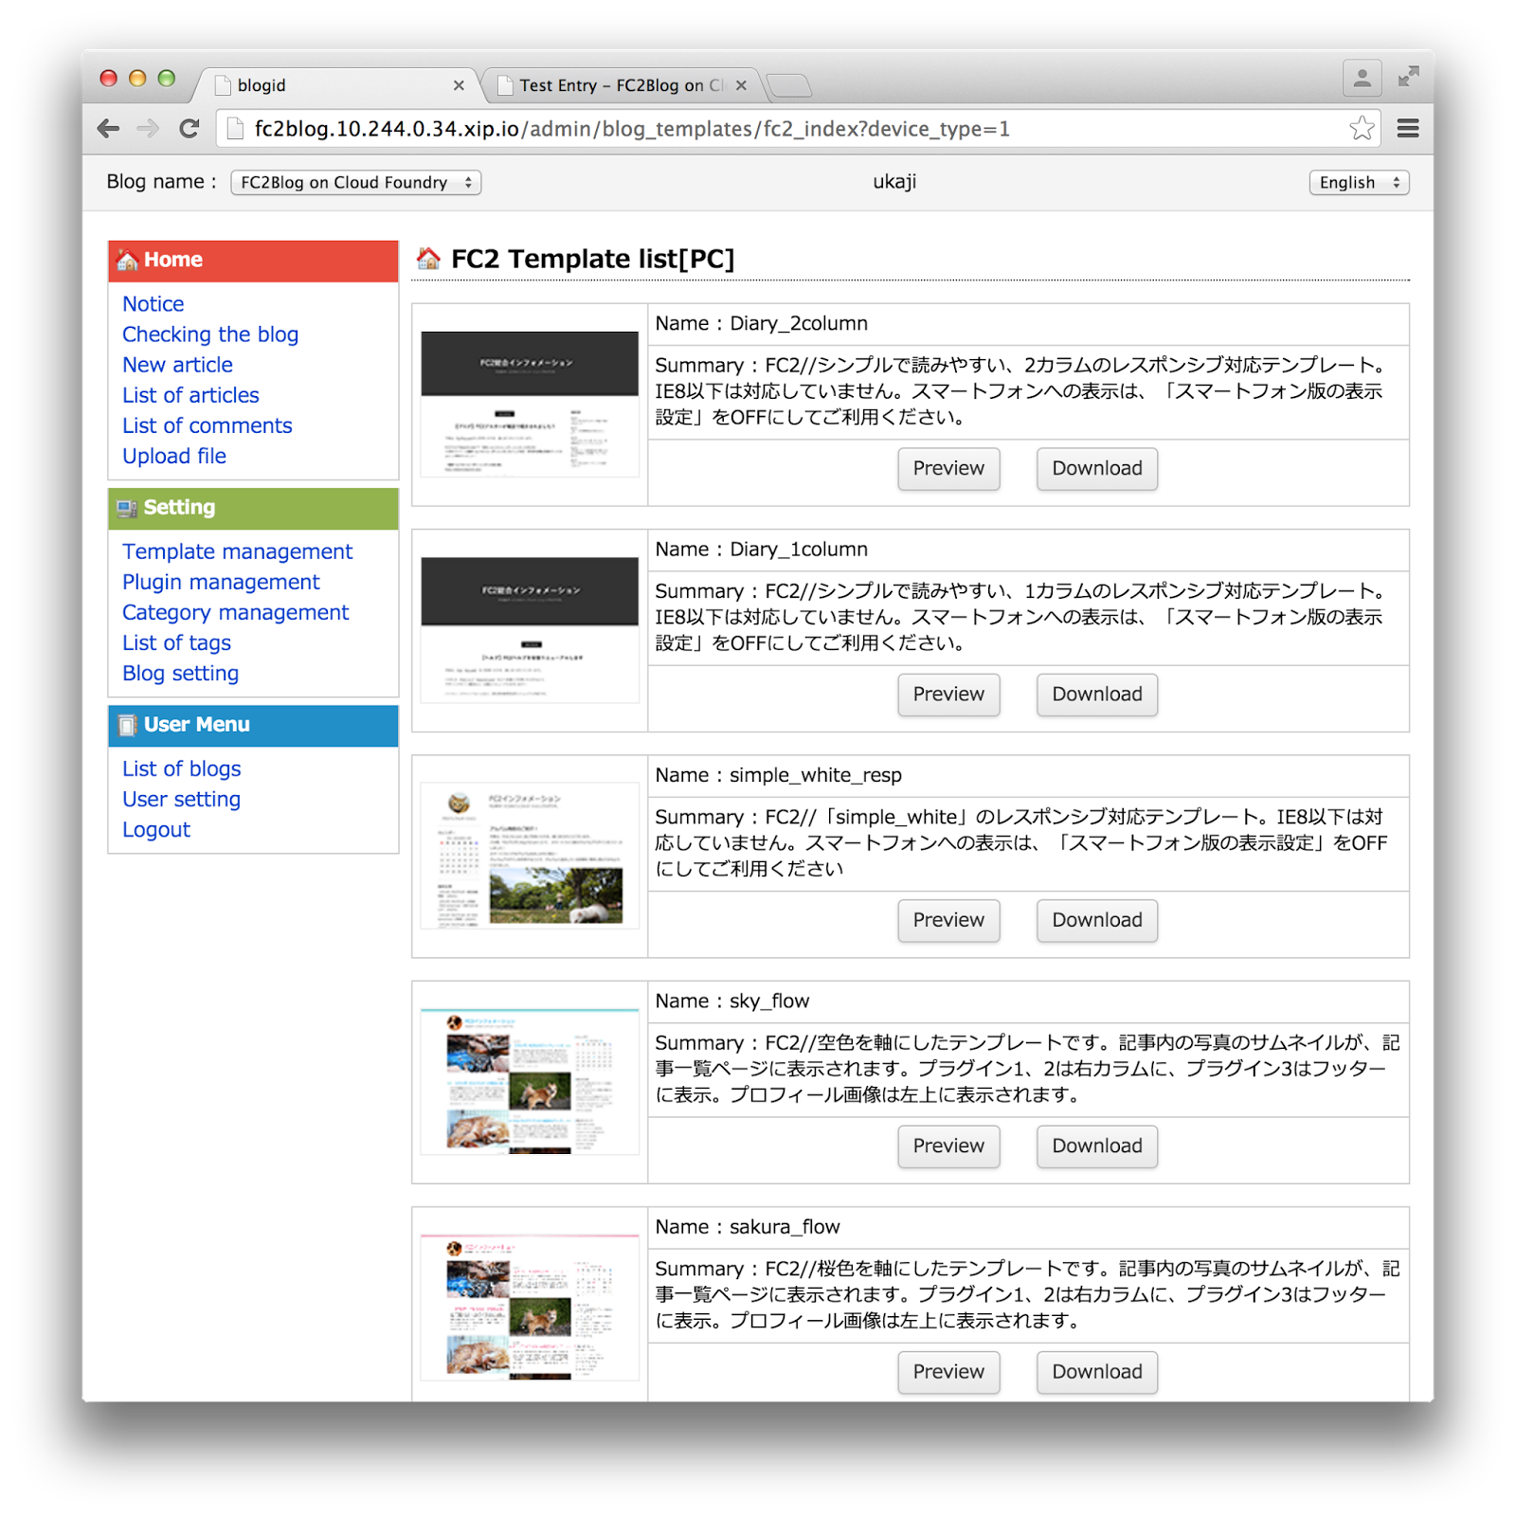Click the browser back arrow
The width and height of the screenshot is (1516, 1516).
point(109,129)
